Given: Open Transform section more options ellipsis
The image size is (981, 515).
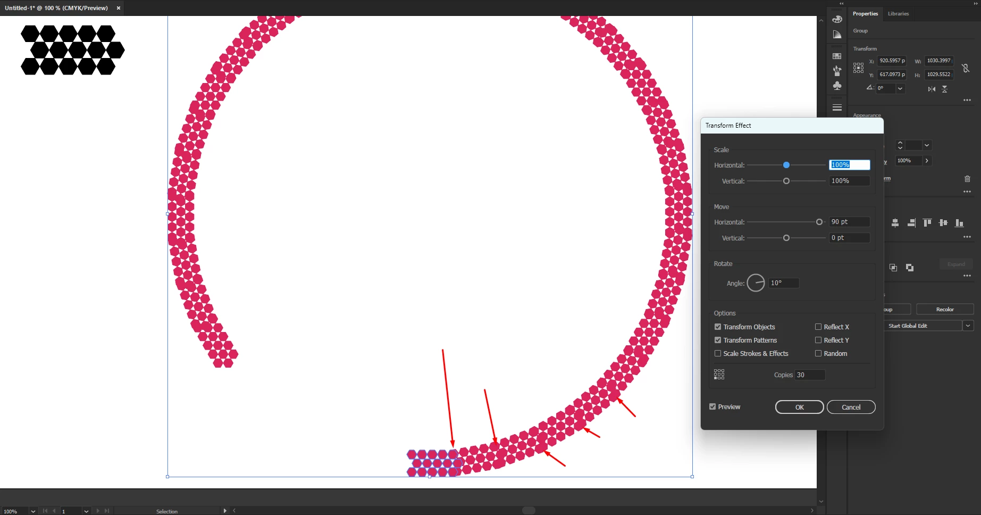Looking at the screenshot, I should click(x=967, y=100).
